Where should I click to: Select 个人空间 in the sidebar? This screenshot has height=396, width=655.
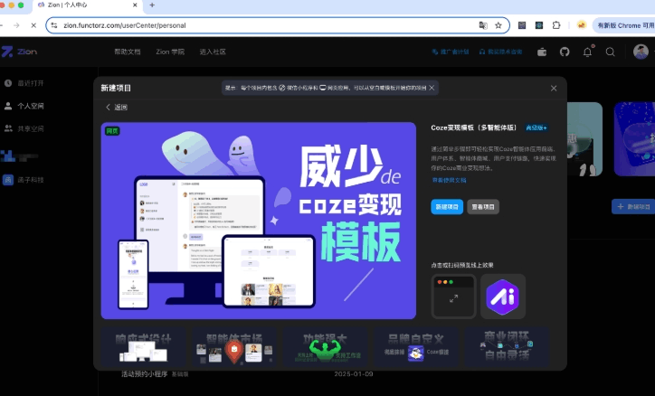click(24, 106)
